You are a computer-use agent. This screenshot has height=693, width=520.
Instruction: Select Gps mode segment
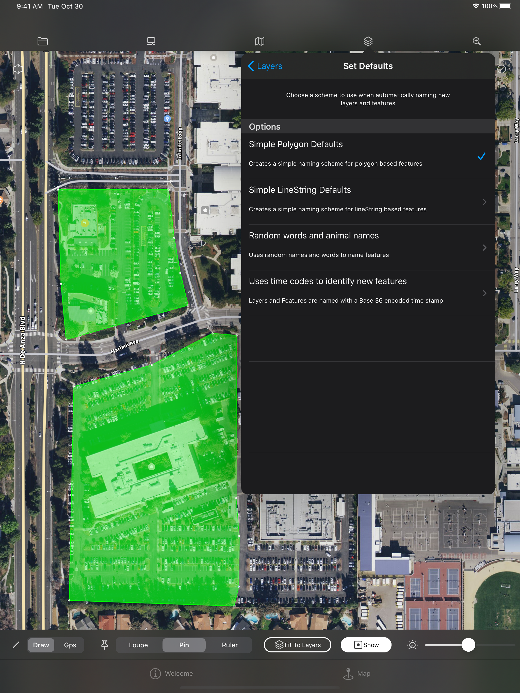click(x=70, y=645)
